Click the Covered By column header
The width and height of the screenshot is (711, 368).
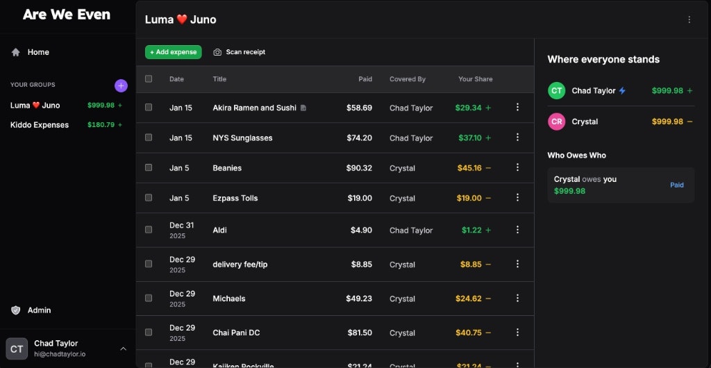pyautogui.click(x=407, y=79)
